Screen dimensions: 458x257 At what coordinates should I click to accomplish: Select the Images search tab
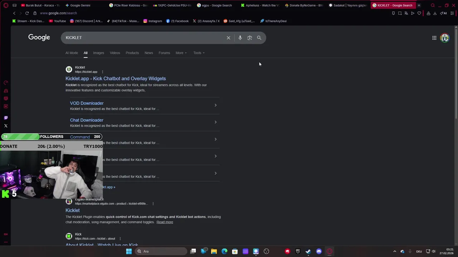pos(98,53)
